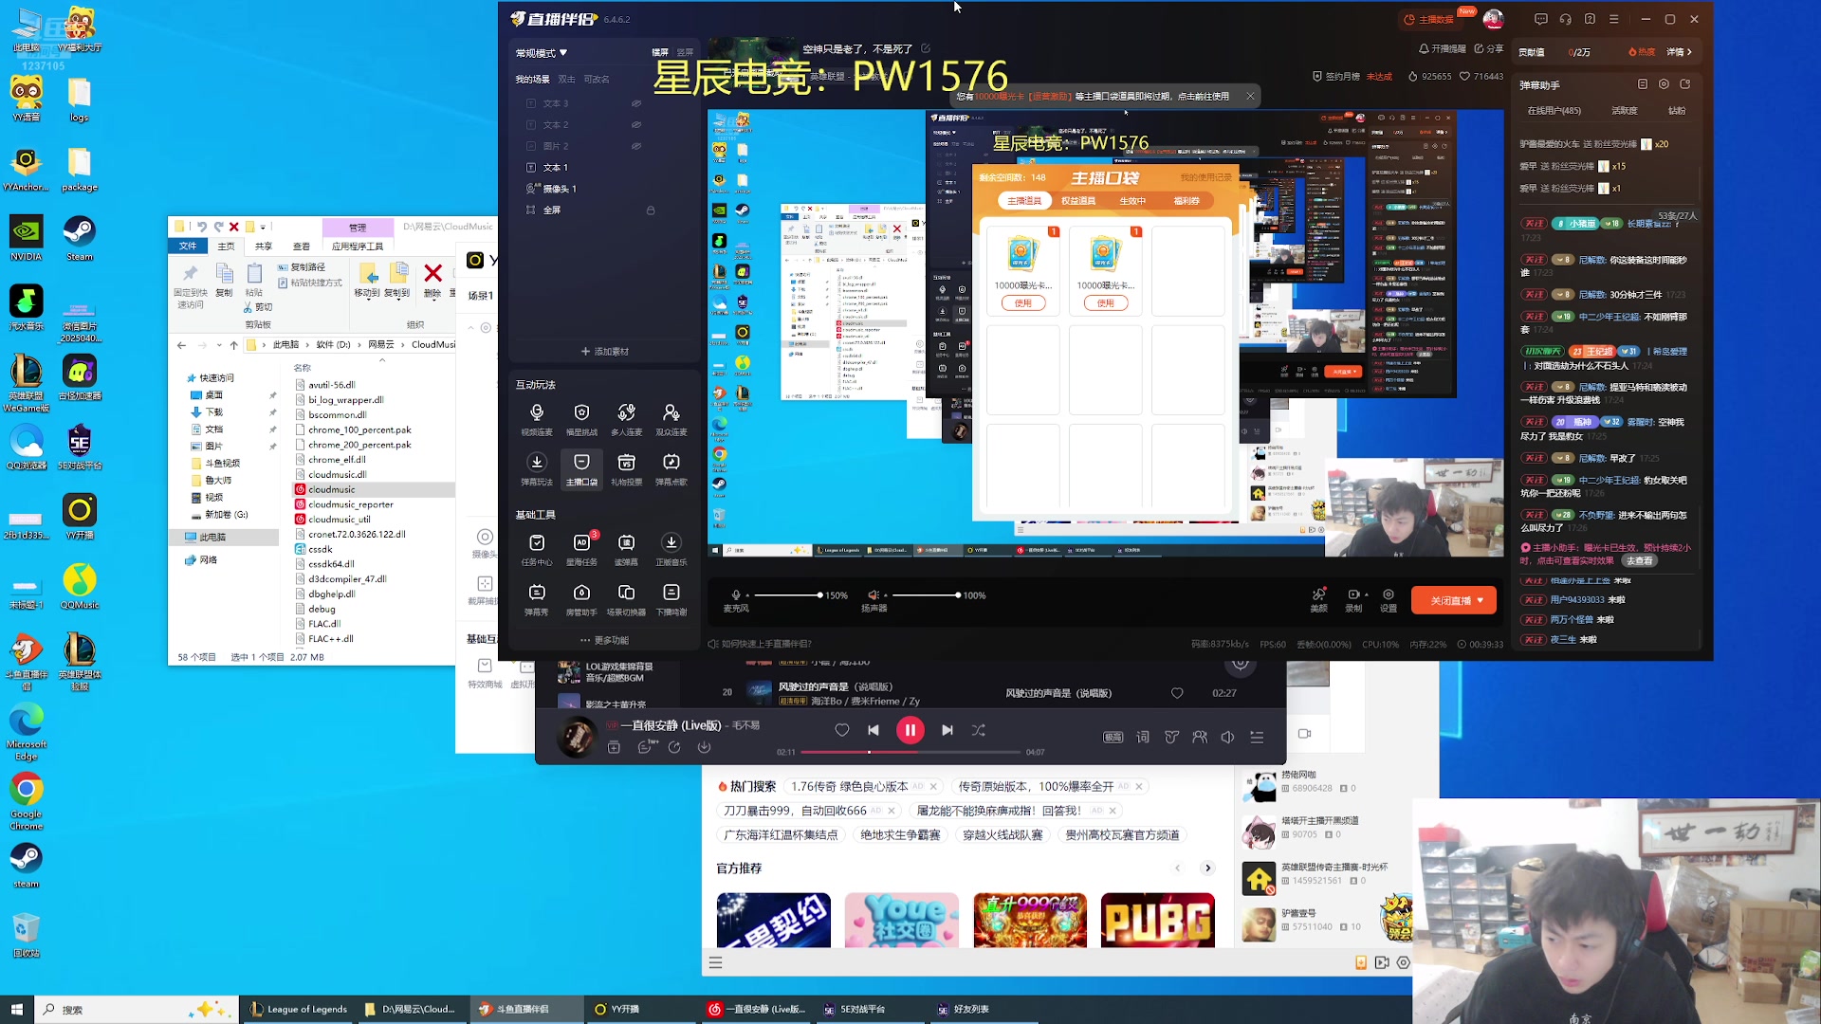
Task: Open 关闭直播 button dropdown arrow
Action: [x=1481, y=600]
